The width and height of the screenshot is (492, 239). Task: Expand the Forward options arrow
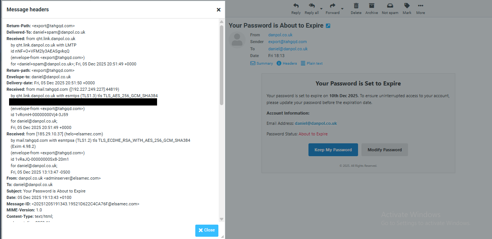pos(342,9)
